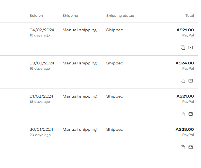201x168 pixels.
Task: Select the A$24.00 order total
Action: pyautogui.click(x=185, y=63)
